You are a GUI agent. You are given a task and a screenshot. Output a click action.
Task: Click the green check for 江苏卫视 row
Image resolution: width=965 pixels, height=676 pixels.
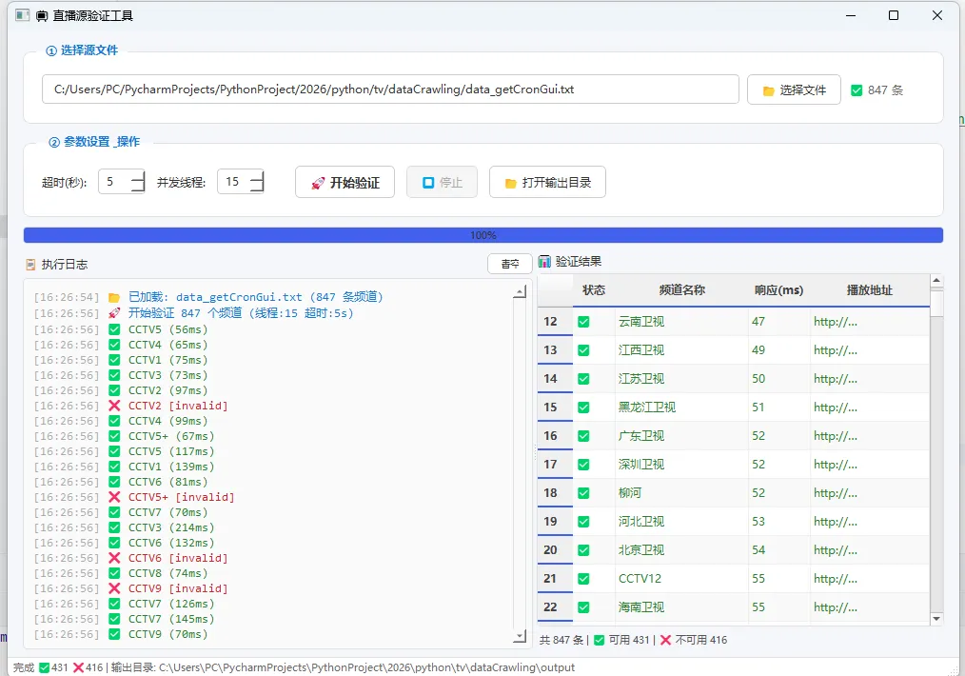tap(583, 379)
